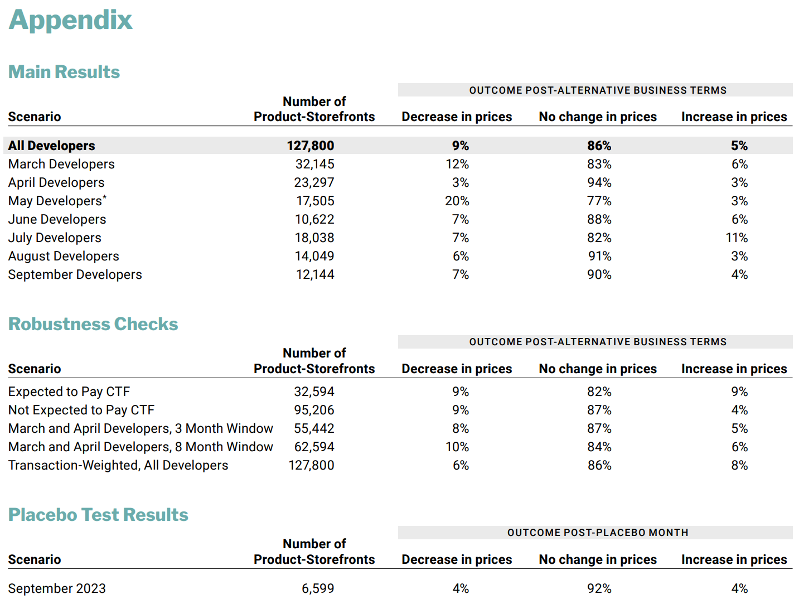799x604 pixels.
Task: Click the April Developers 94% value
Action: point(599,182)
